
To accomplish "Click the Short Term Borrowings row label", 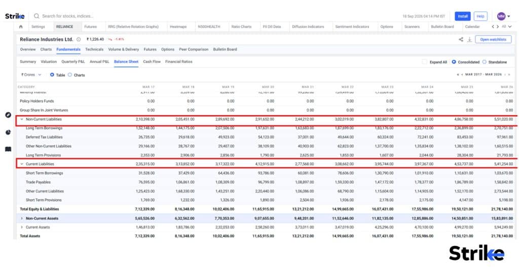I will 45,173.
